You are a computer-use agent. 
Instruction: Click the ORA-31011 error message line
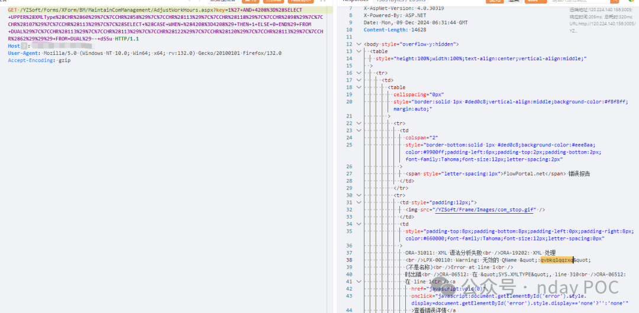(x=480, y=253)
